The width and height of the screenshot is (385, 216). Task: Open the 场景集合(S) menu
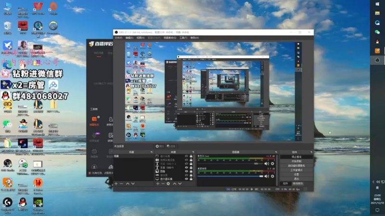[x=170, y=38]
